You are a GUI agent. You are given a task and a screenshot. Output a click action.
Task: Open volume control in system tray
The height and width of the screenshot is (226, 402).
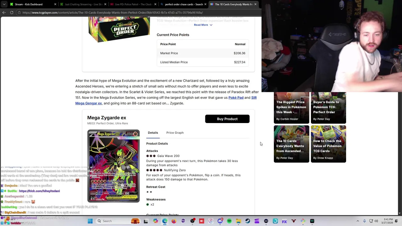click(x=376, y=221)
